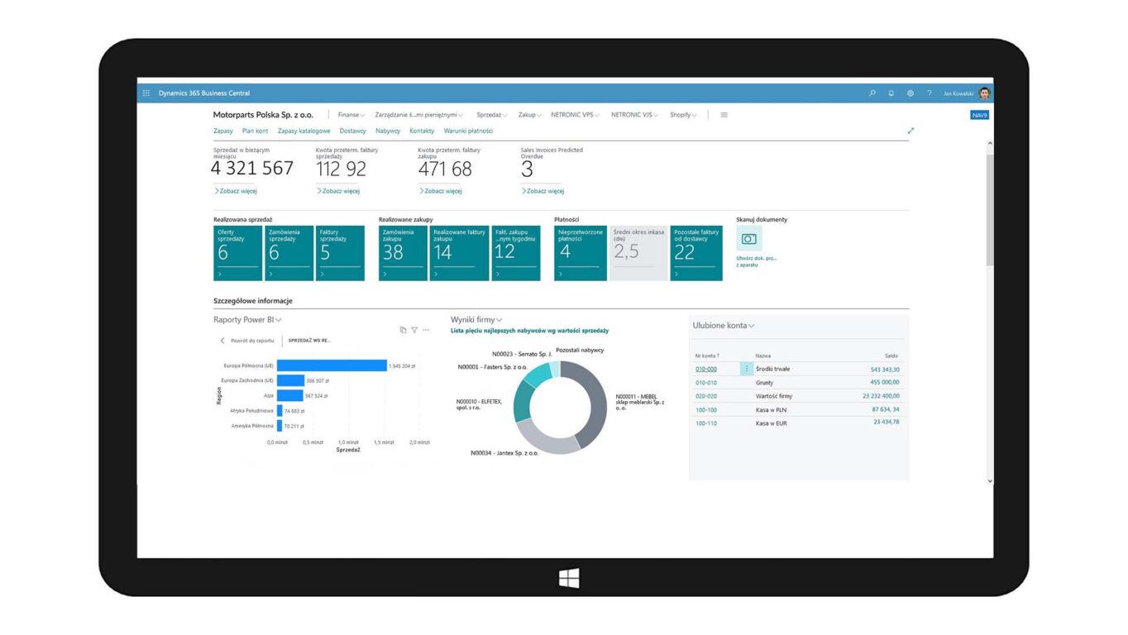Open the Jan Kowalski profile avatar
This screenshot has height=635, width=1128.
pyautogui.click(x=984, y=93)
